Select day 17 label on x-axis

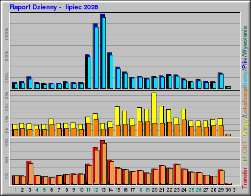point(132,190)
